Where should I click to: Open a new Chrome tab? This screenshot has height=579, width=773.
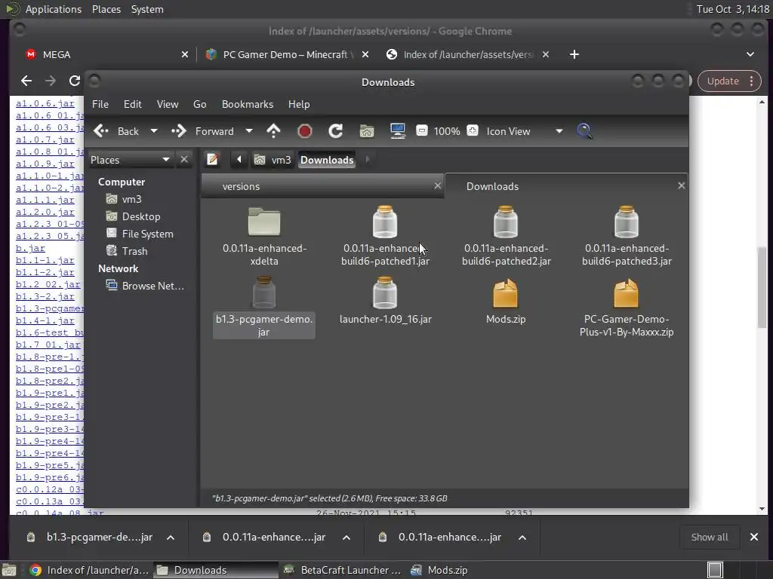[574, 54]
